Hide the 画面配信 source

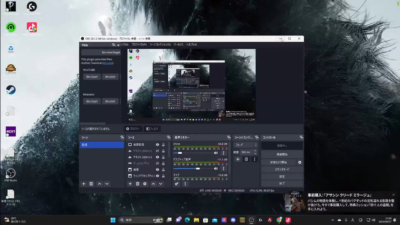pyautogui.click(x=157, y=145)
